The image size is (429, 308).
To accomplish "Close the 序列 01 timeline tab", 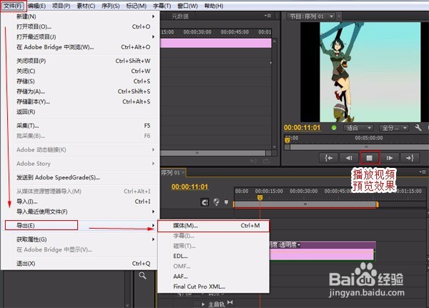I will 183,173.
